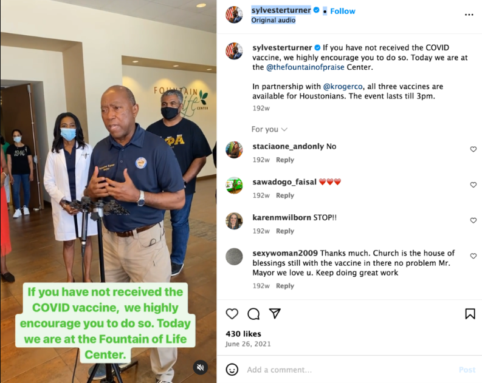Open emoji picker smiley icon

tap(232, 370)
